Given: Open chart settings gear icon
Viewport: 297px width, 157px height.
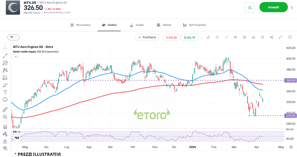Looking at the screenshot, I should click(244, 37).
